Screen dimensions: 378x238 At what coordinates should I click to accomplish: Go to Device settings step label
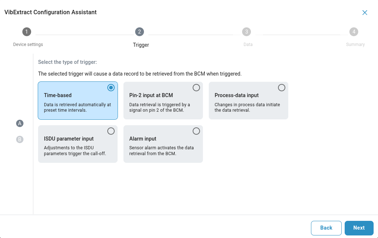[x=28, y=45]
